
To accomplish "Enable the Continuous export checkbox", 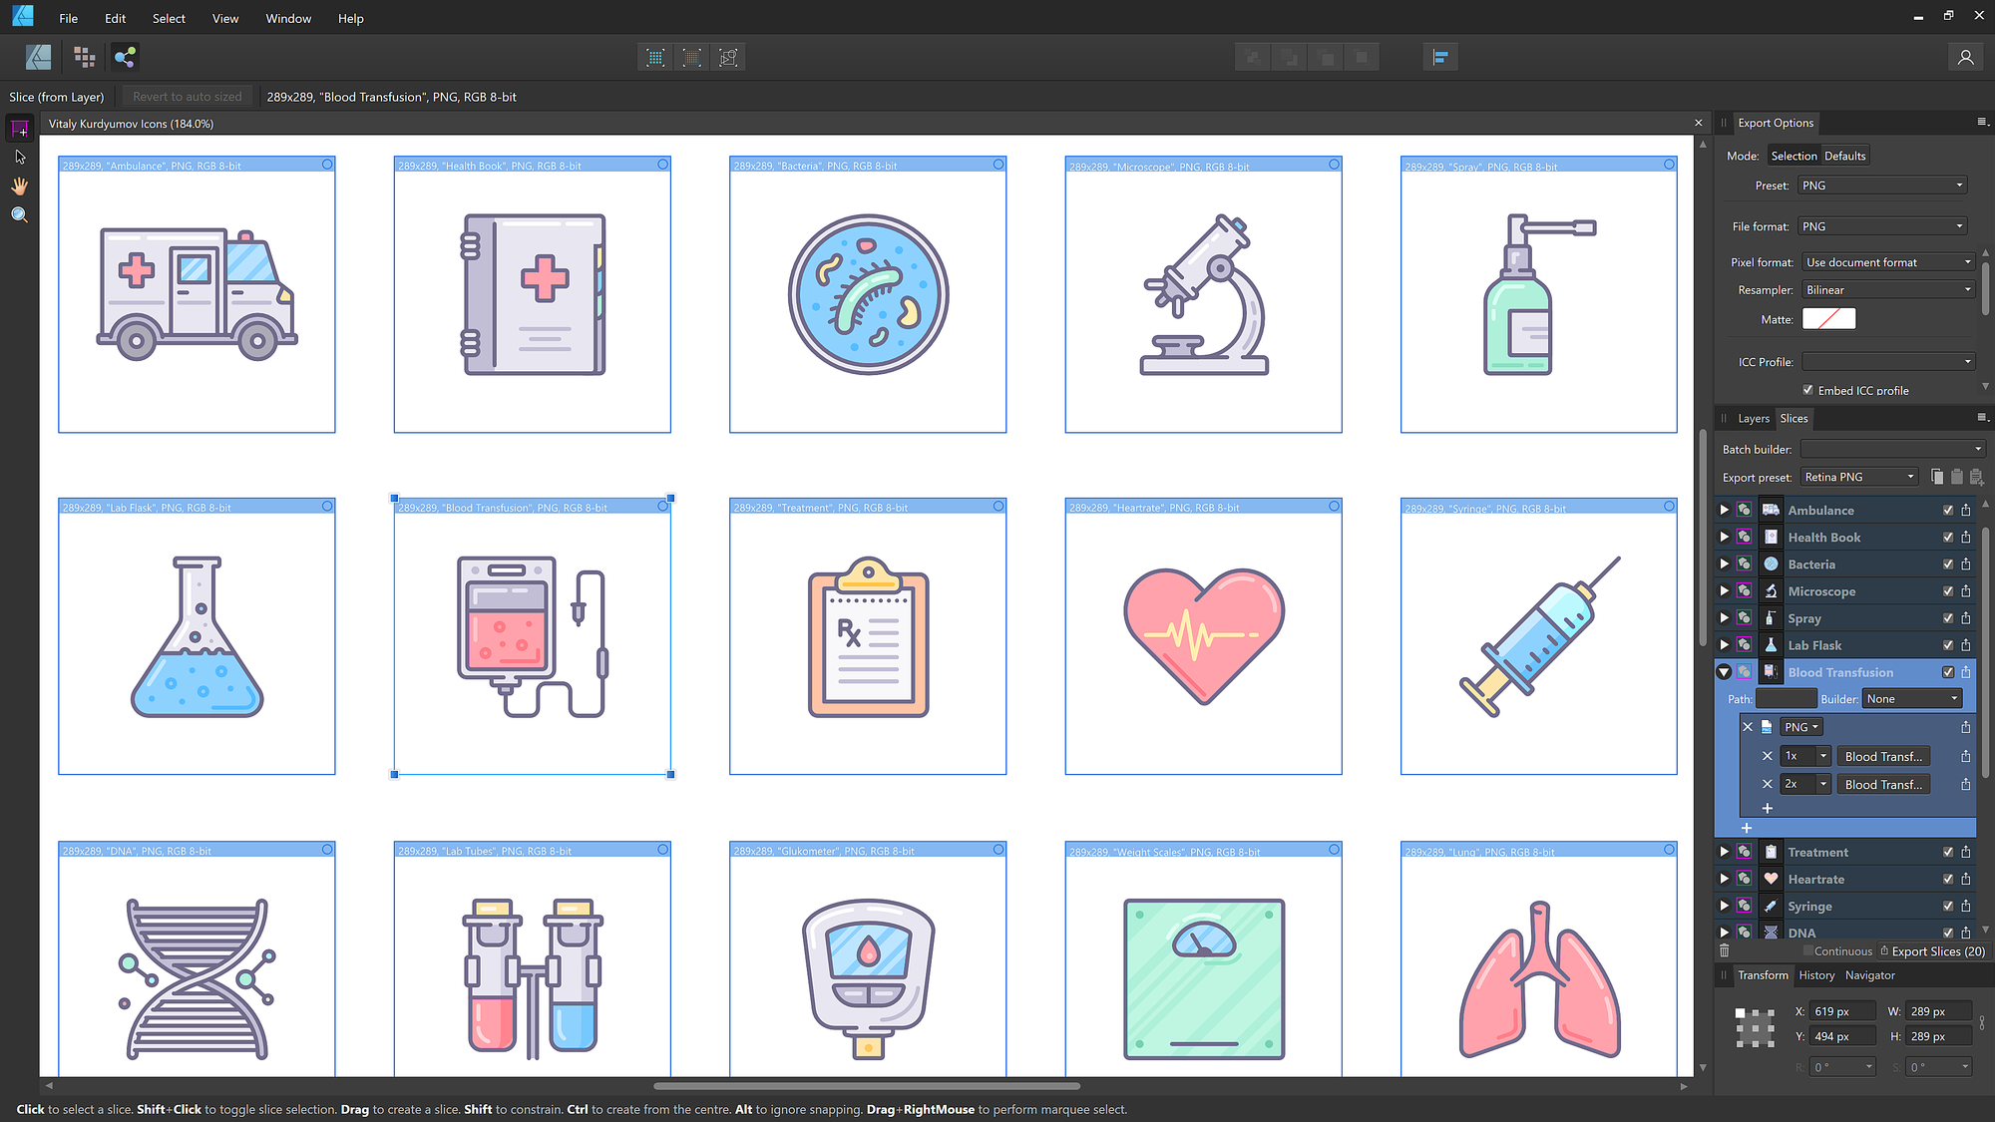I will [1807, 951].
